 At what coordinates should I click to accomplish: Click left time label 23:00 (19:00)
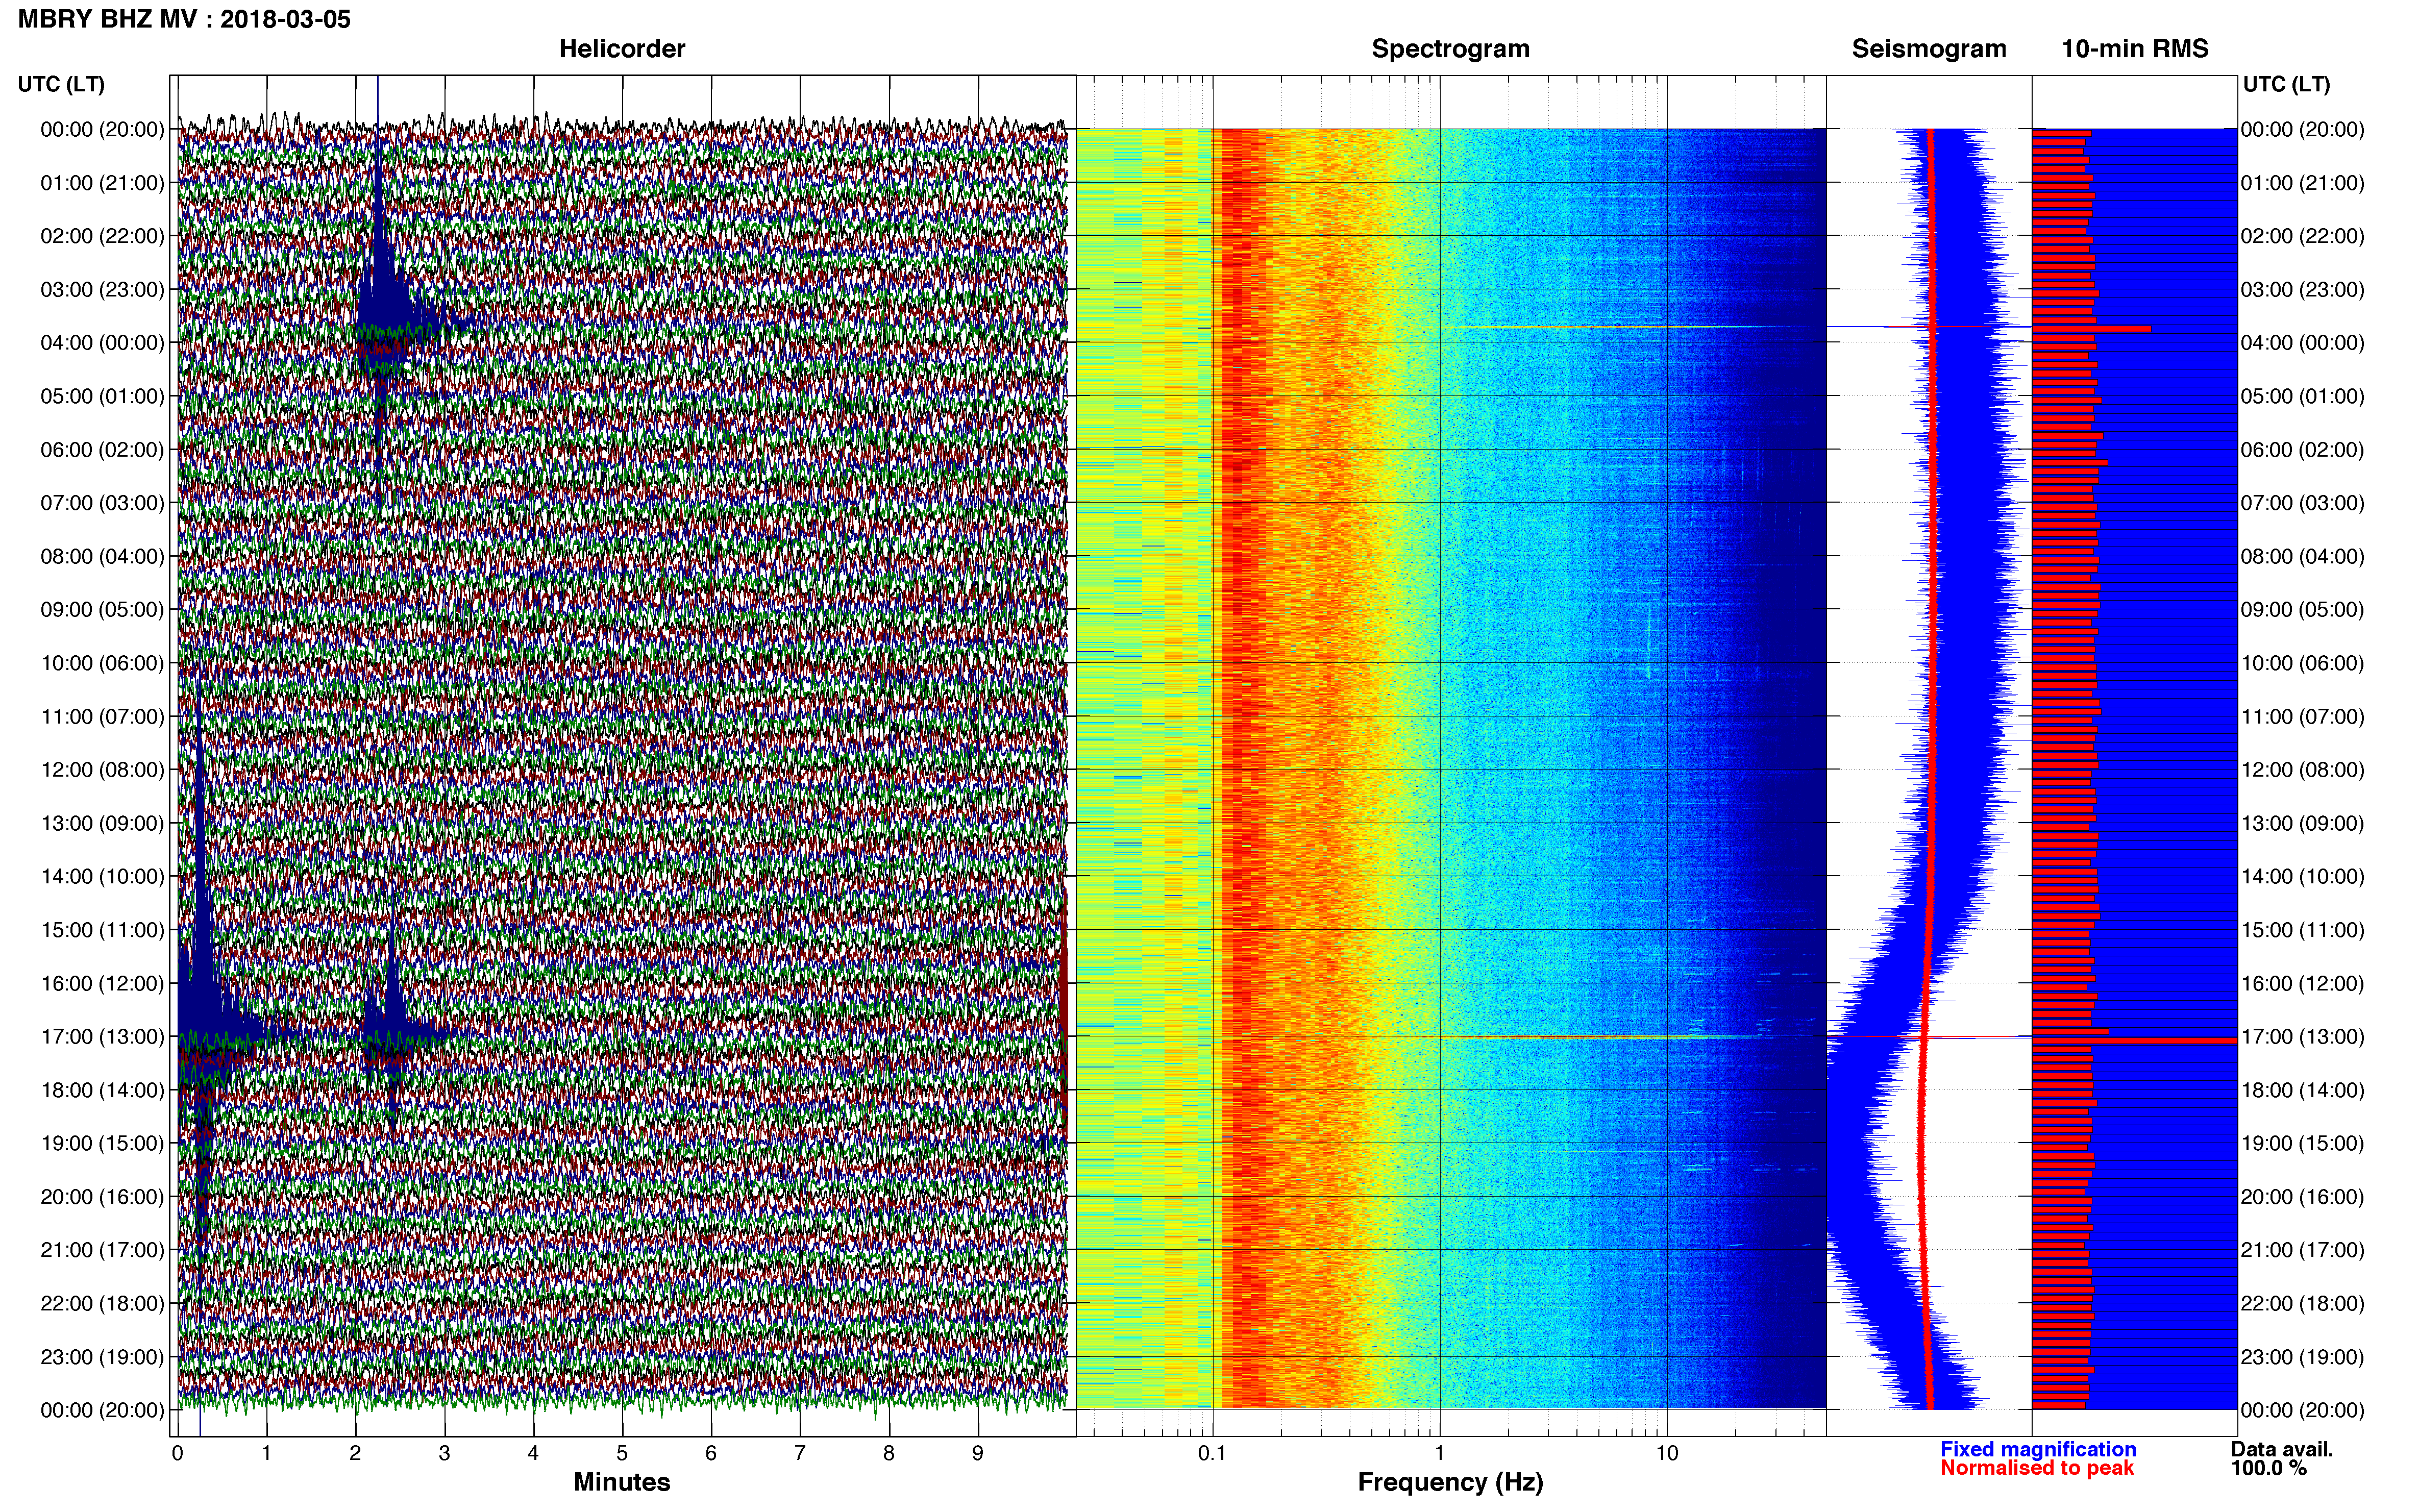pyautogui.click(x=102, y=1357)
